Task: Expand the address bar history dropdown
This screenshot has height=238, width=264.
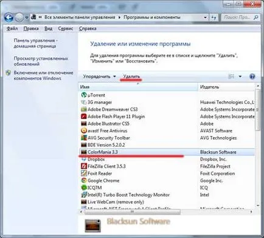Action: [206, 18]
